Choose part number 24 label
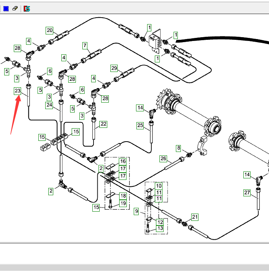 (x=49, y=105)
